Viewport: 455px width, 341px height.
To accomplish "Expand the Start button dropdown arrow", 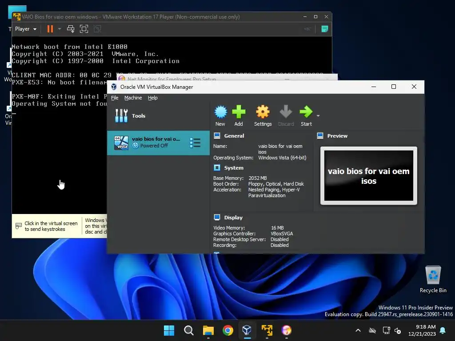I will coord(318,116).
